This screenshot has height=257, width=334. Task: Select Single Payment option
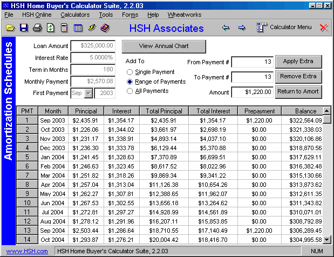(x=129, y=72)
